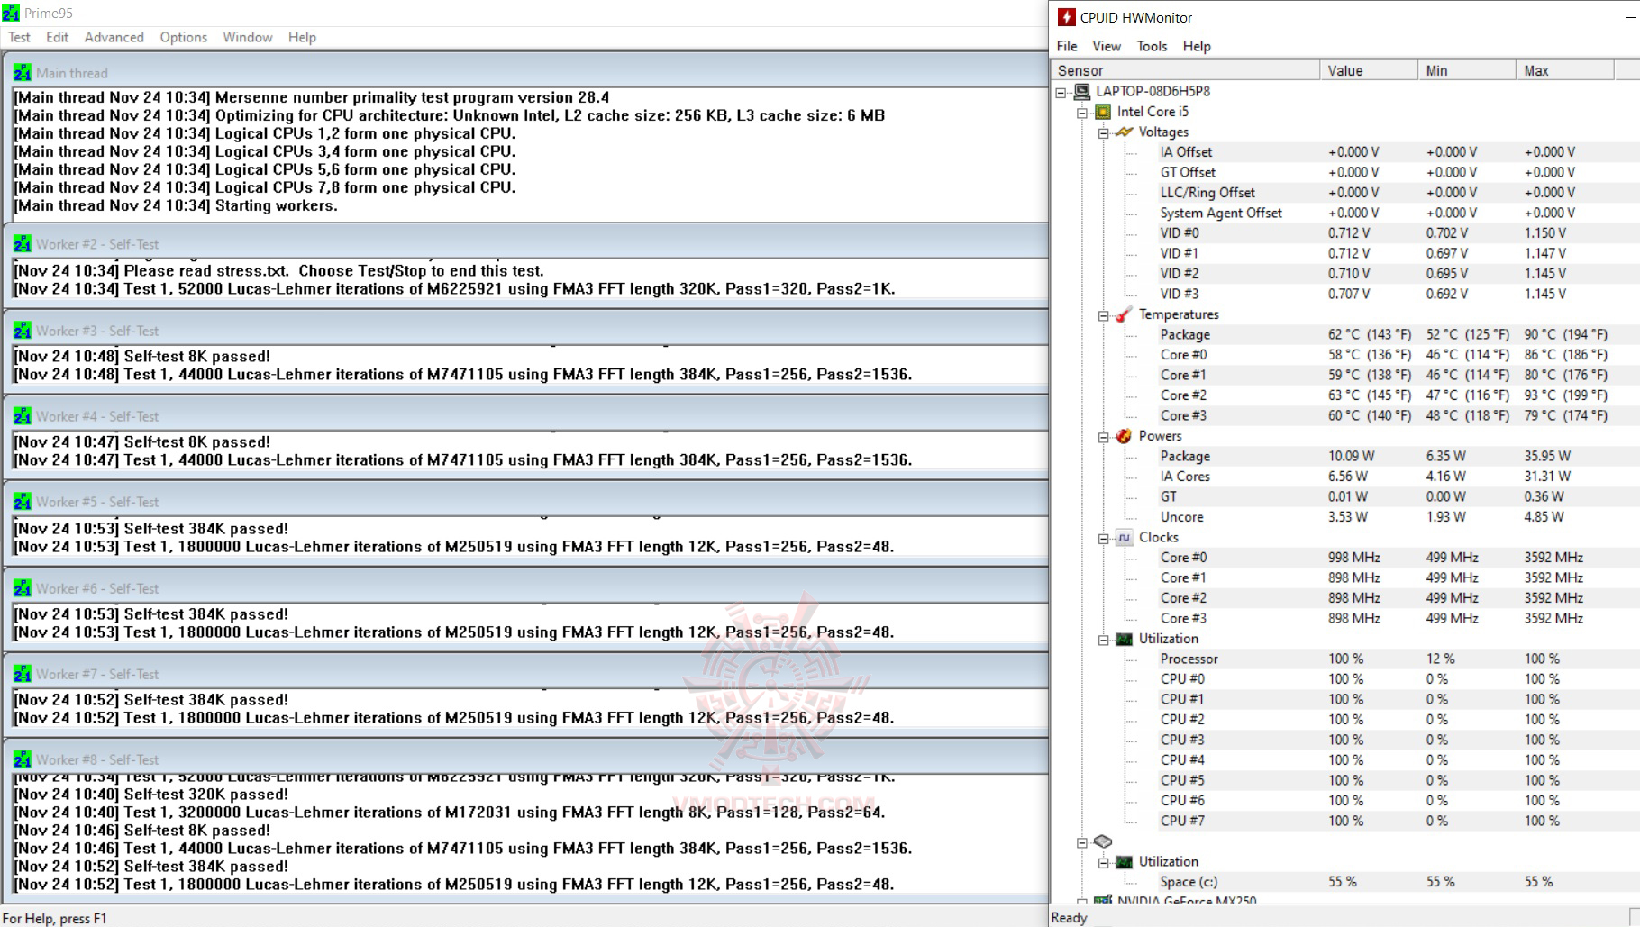Screen dimensions: 1640x927
Task: Select the VID #0 voltage row
Action: coord(1397,233)
